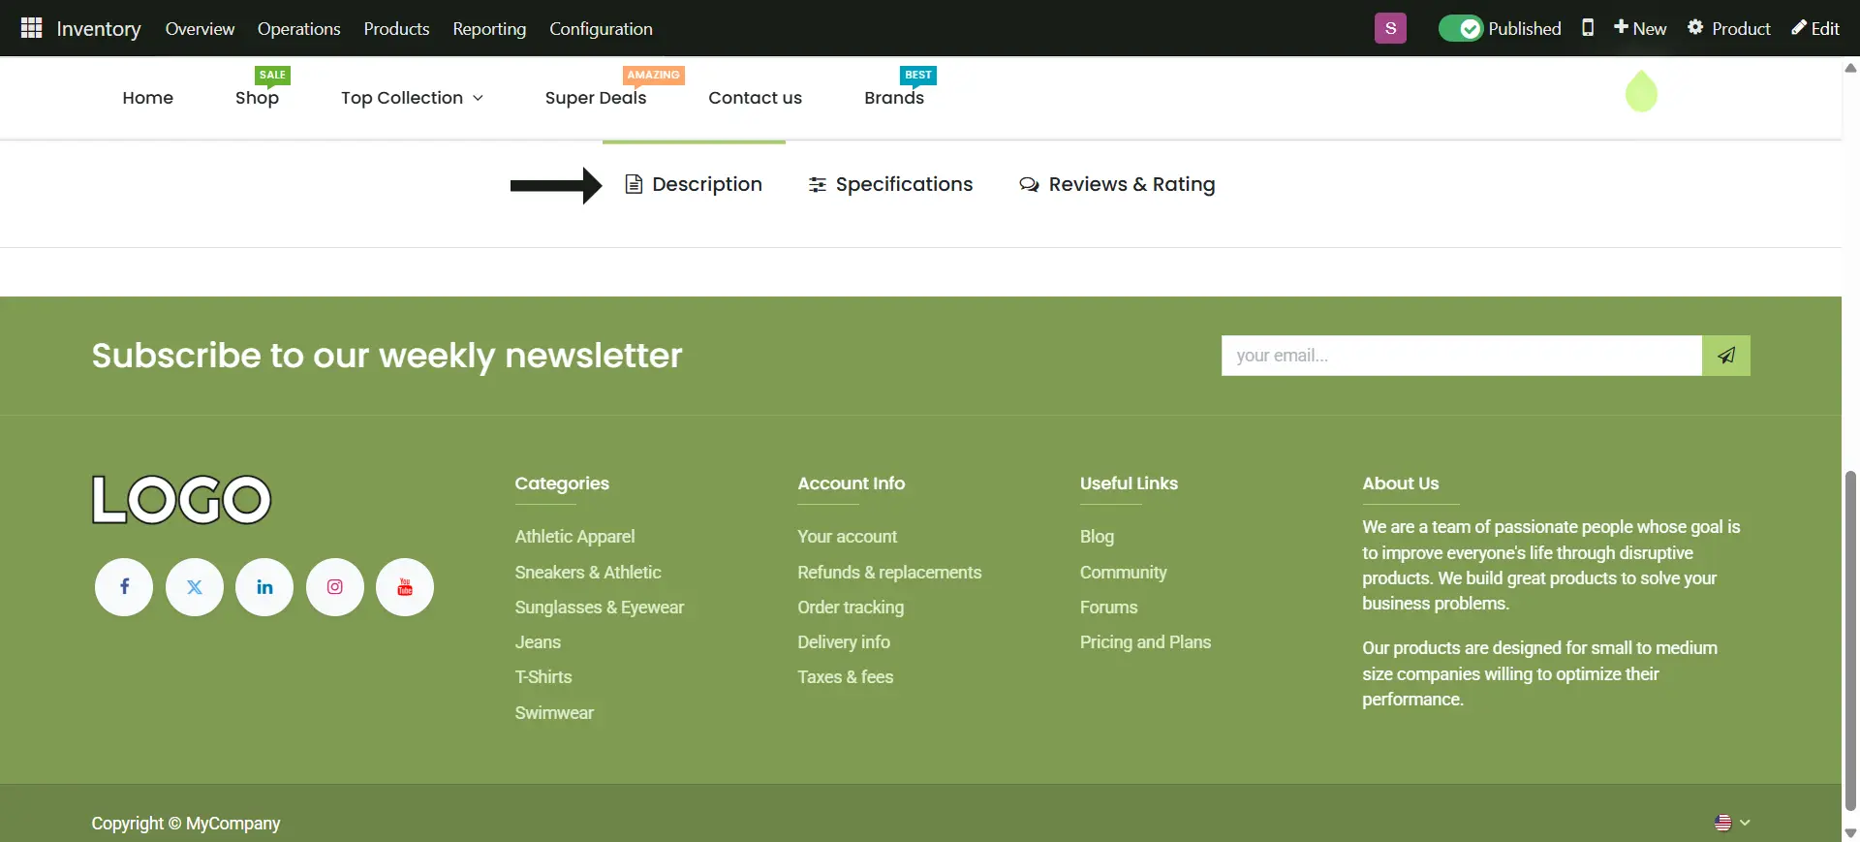Open the language flag selector dropdown
Screen dimensions: 1860x842
click(1732, 823)
